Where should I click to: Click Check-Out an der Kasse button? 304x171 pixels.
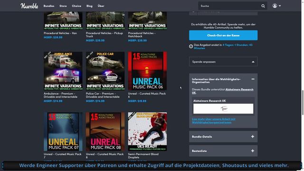[223, 35]
